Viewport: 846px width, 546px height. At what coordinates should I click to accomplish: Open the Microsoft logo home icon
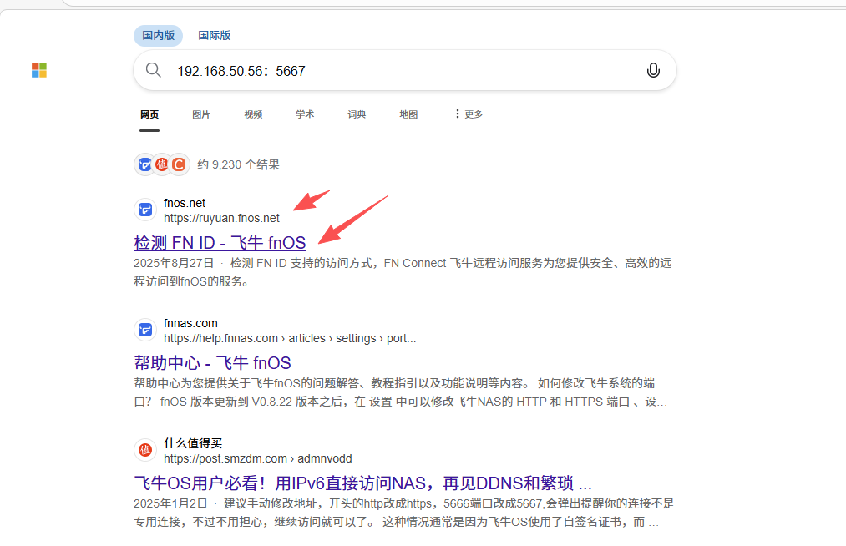39,70
